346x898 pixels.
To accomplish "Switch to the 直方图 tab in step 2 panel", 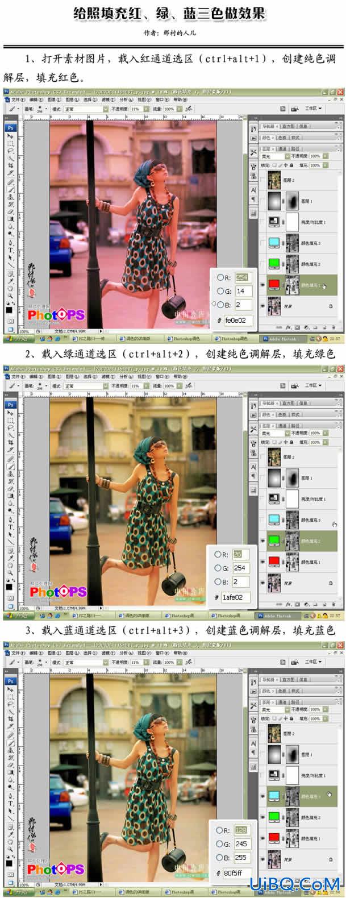I will coord(288,403).
